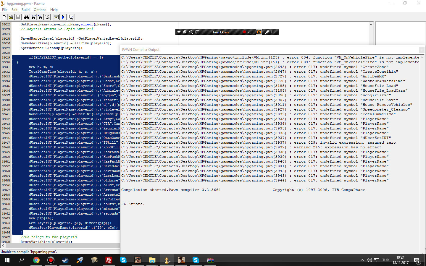Click the SavedWantedLevel code line

point(81,38)
